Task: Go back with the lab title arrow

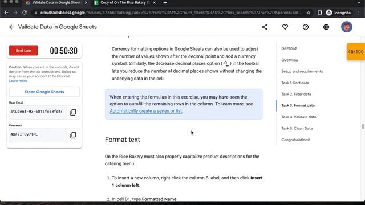Action: 11,27
